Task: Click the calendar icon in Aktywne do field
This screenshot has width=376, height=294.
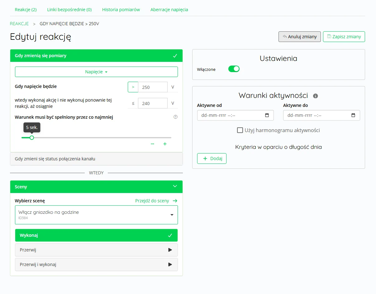Action: (353, 115)
